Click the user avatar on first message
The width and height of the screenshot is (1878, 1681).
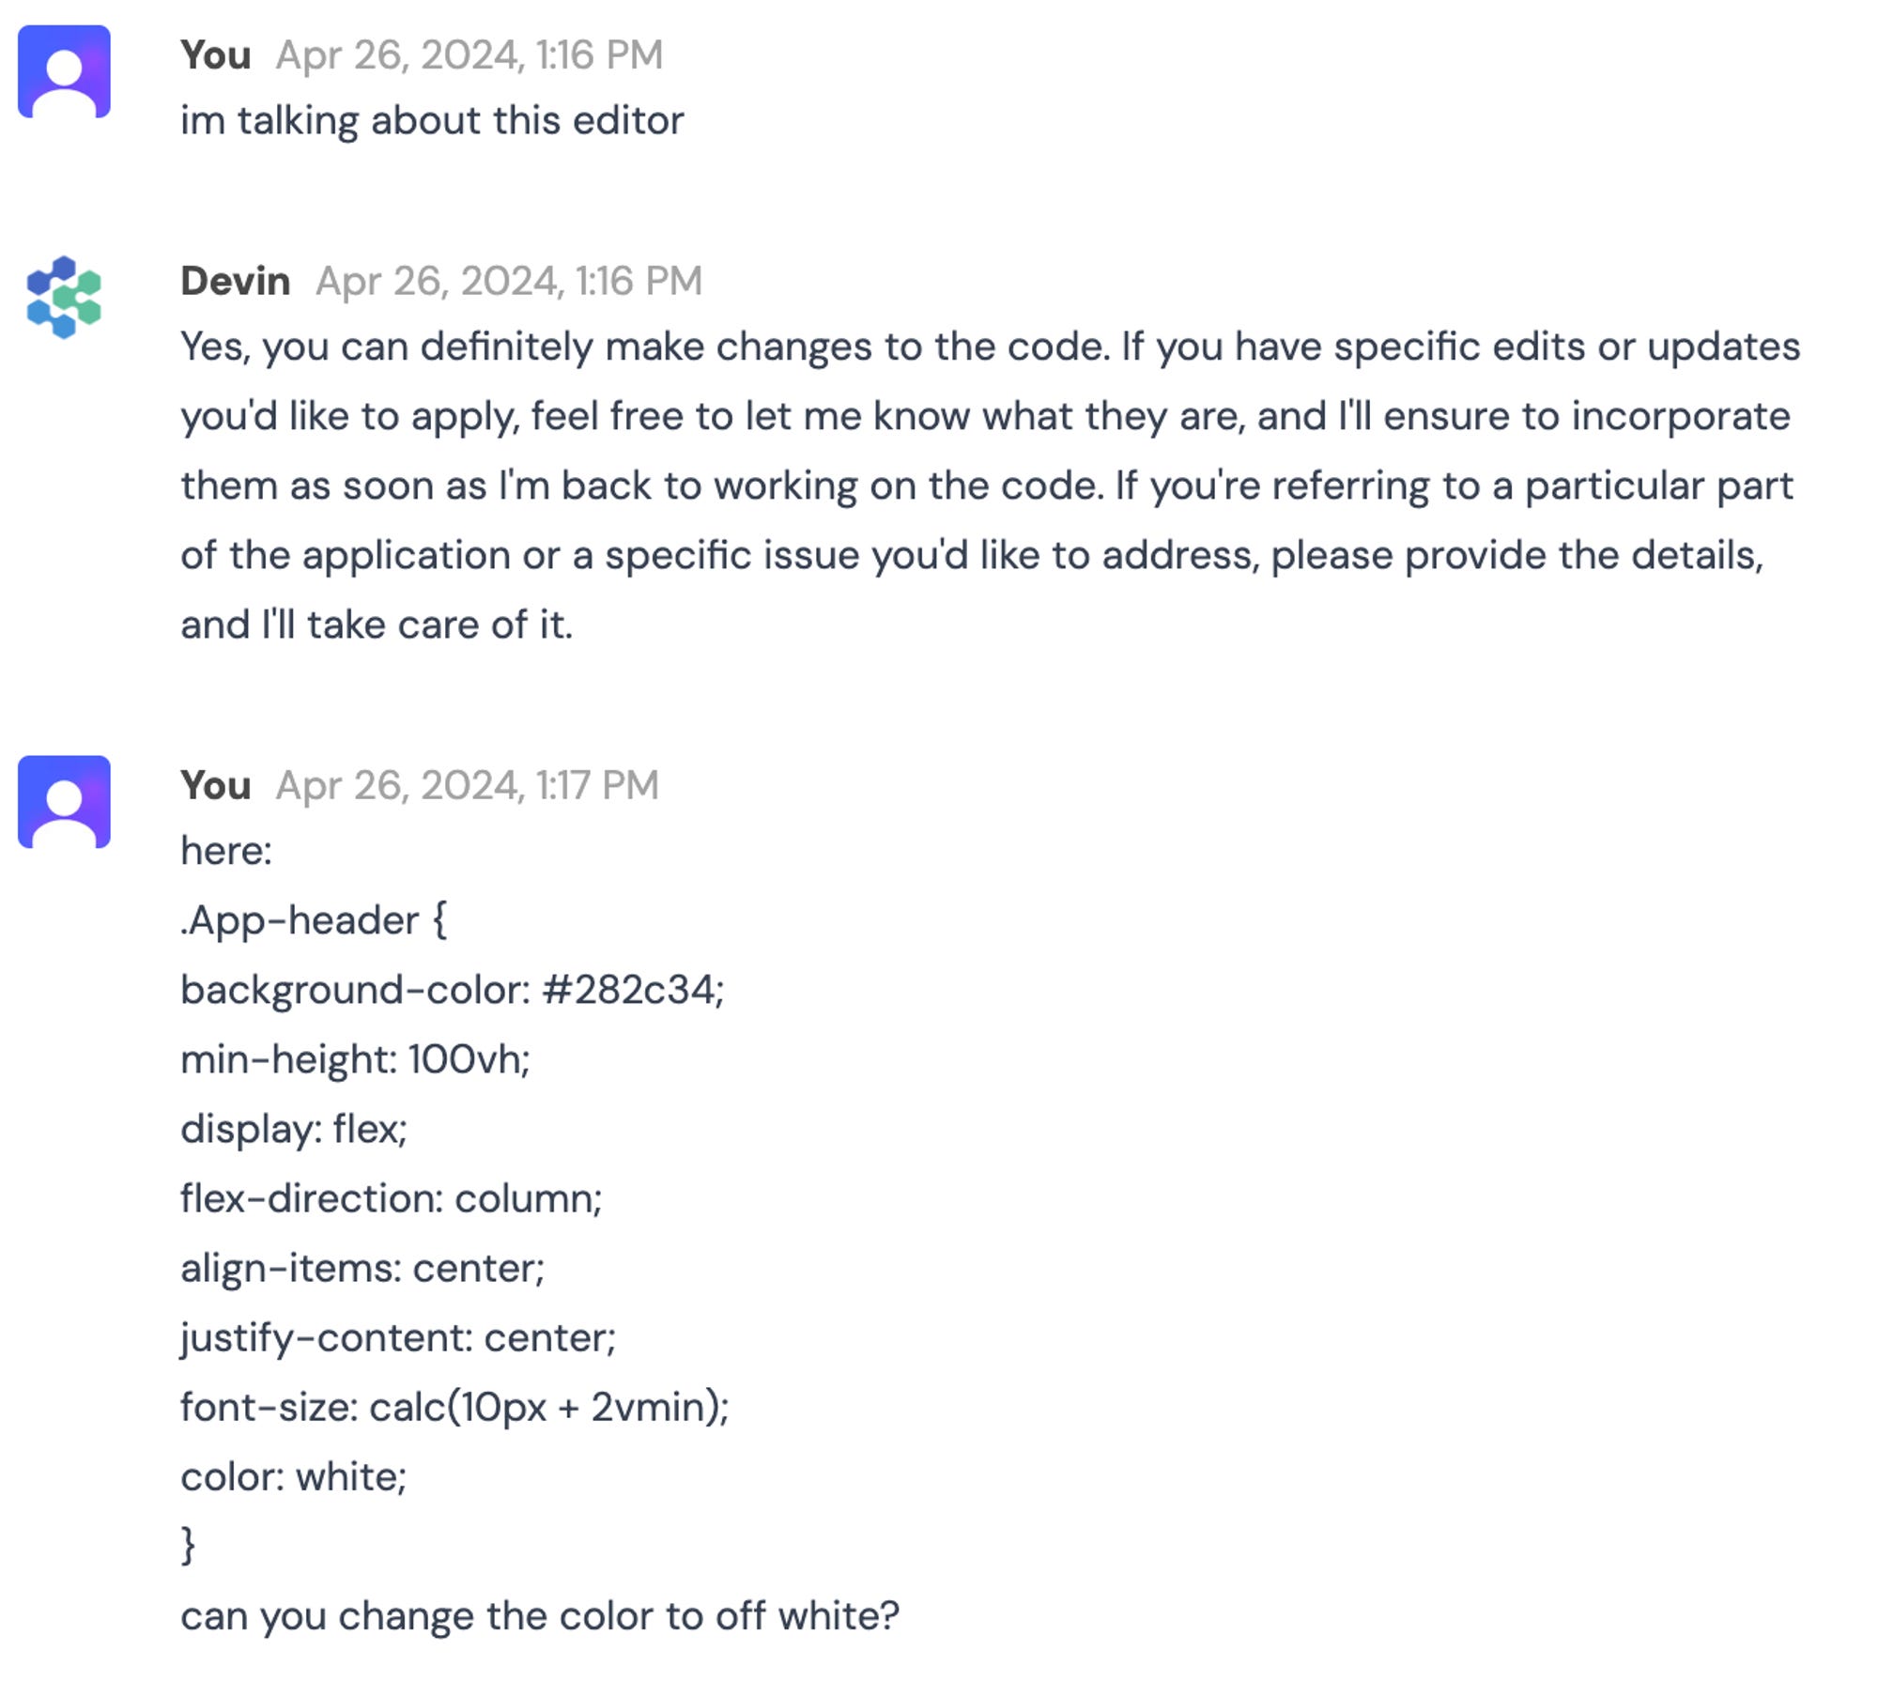point(64,71)
